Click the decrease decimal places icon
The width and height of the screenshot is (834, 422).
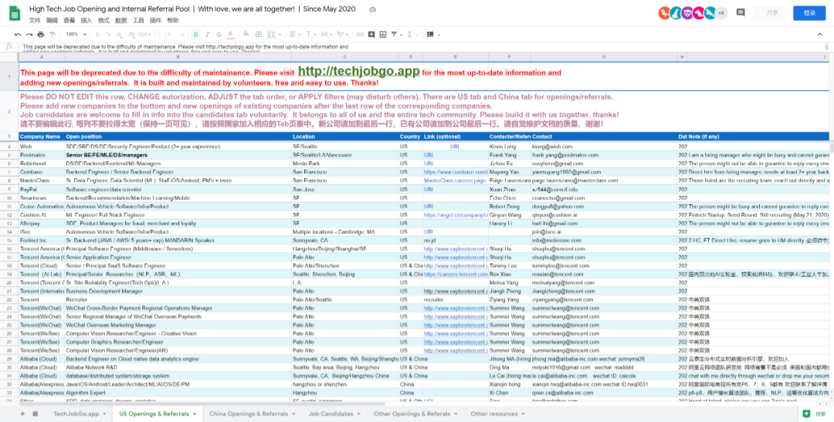pyautogui.click(x=120, y=35)
